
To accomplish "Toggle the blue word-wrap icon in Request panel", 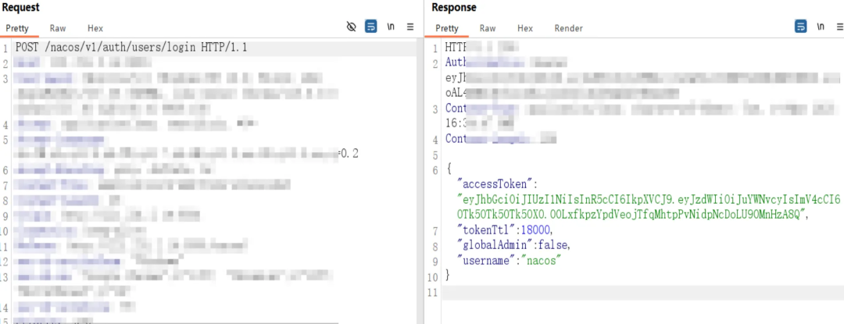I will [371, 27].
